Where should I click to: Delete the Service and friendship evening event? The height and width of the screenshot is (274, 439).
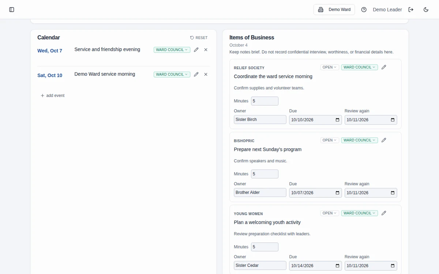(206, 50)
